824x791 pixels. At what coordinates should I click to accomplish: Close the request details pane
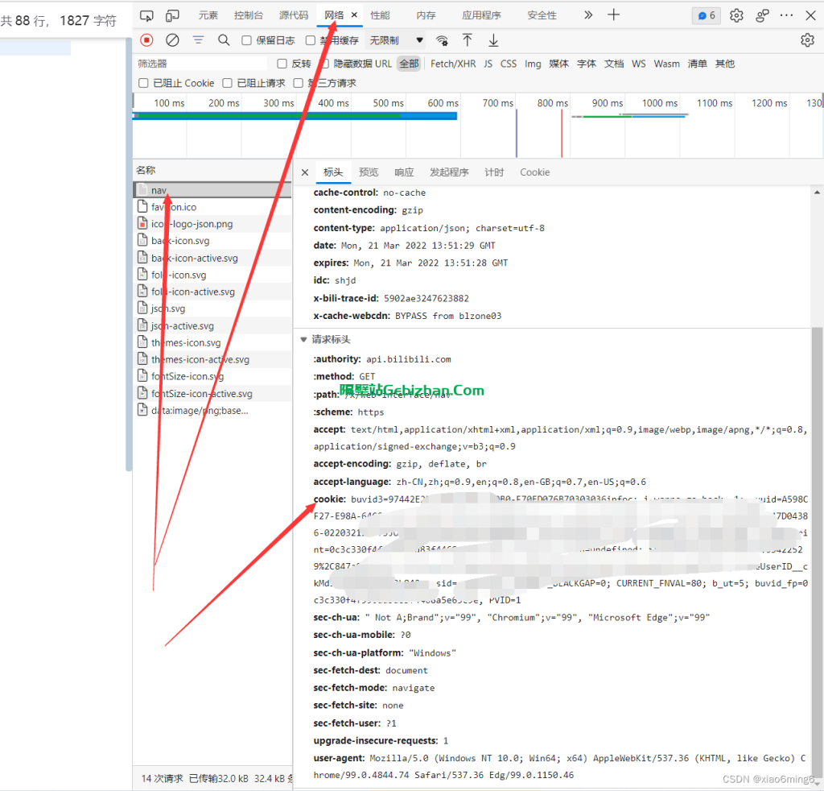[305, 172]
